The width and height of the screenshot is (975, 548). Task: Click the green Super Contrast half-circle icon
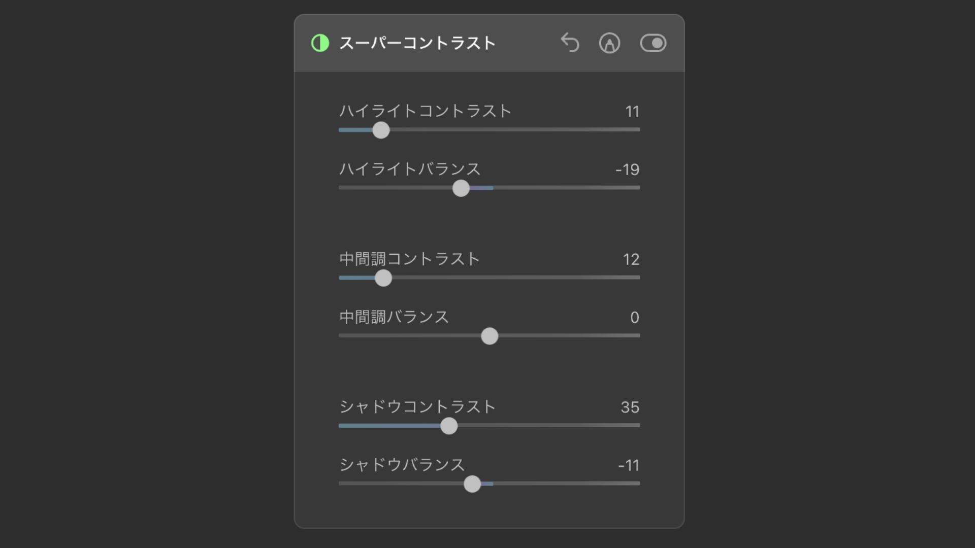[x=320, y=43]
